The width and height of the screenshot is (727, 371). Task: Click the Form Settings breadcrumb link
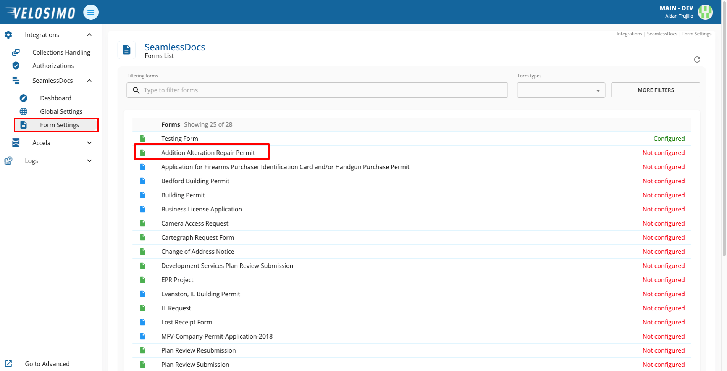(x=697, y=34)
